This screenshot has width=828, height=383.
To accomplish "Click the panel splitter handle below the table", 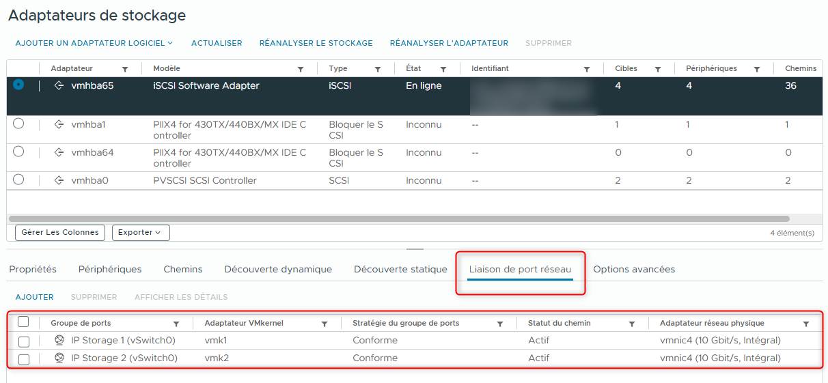I will point(415,249).
